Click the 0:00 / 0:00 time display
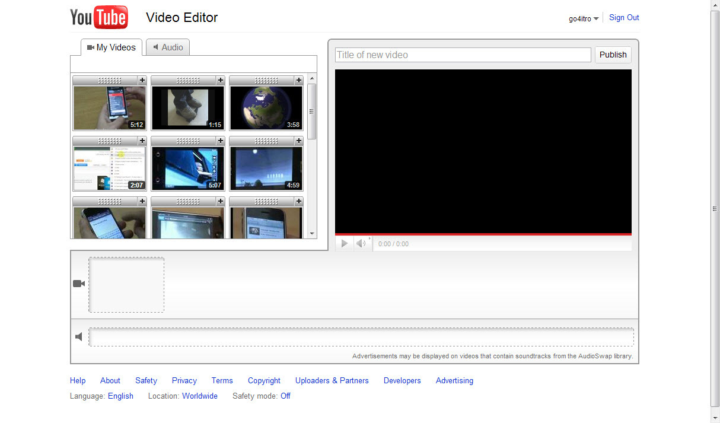 coord(393,244)
